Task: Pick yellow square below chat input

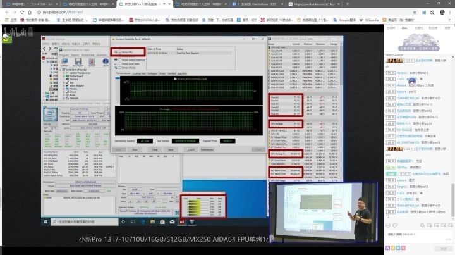Action: [393, 248]
